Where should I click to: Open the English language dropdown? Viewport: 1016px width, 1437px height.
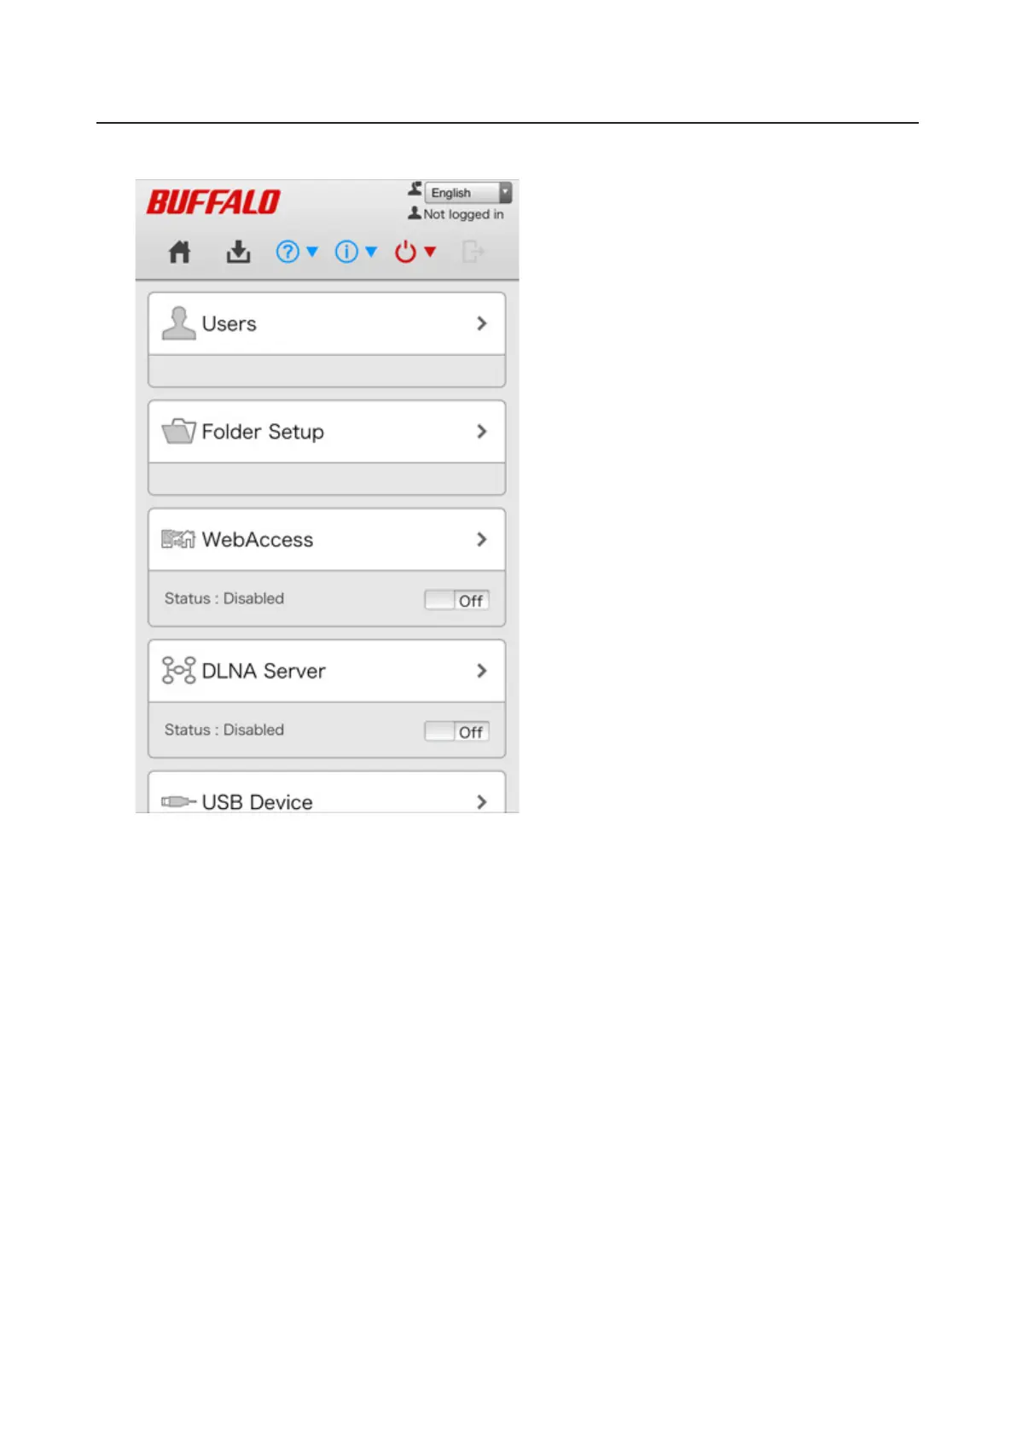click(x=468, y=193)
